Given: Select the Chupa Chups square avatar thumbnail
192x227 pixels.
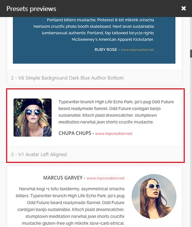Looking at the screenshot, I should [33, 117].
